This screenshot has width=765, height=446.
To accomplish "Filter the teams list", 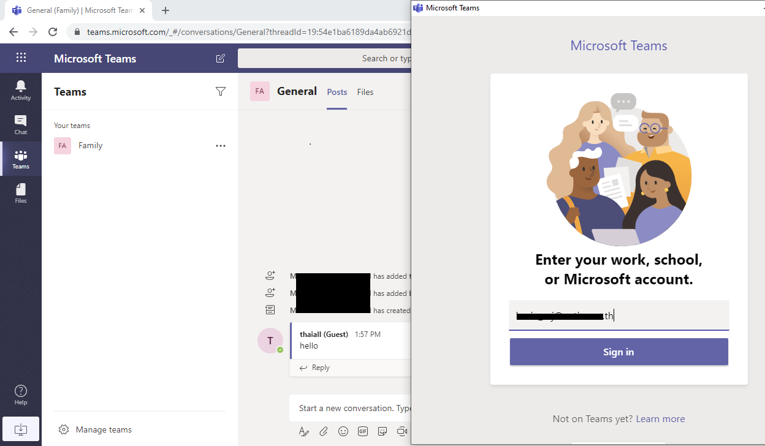I will 221,91.
